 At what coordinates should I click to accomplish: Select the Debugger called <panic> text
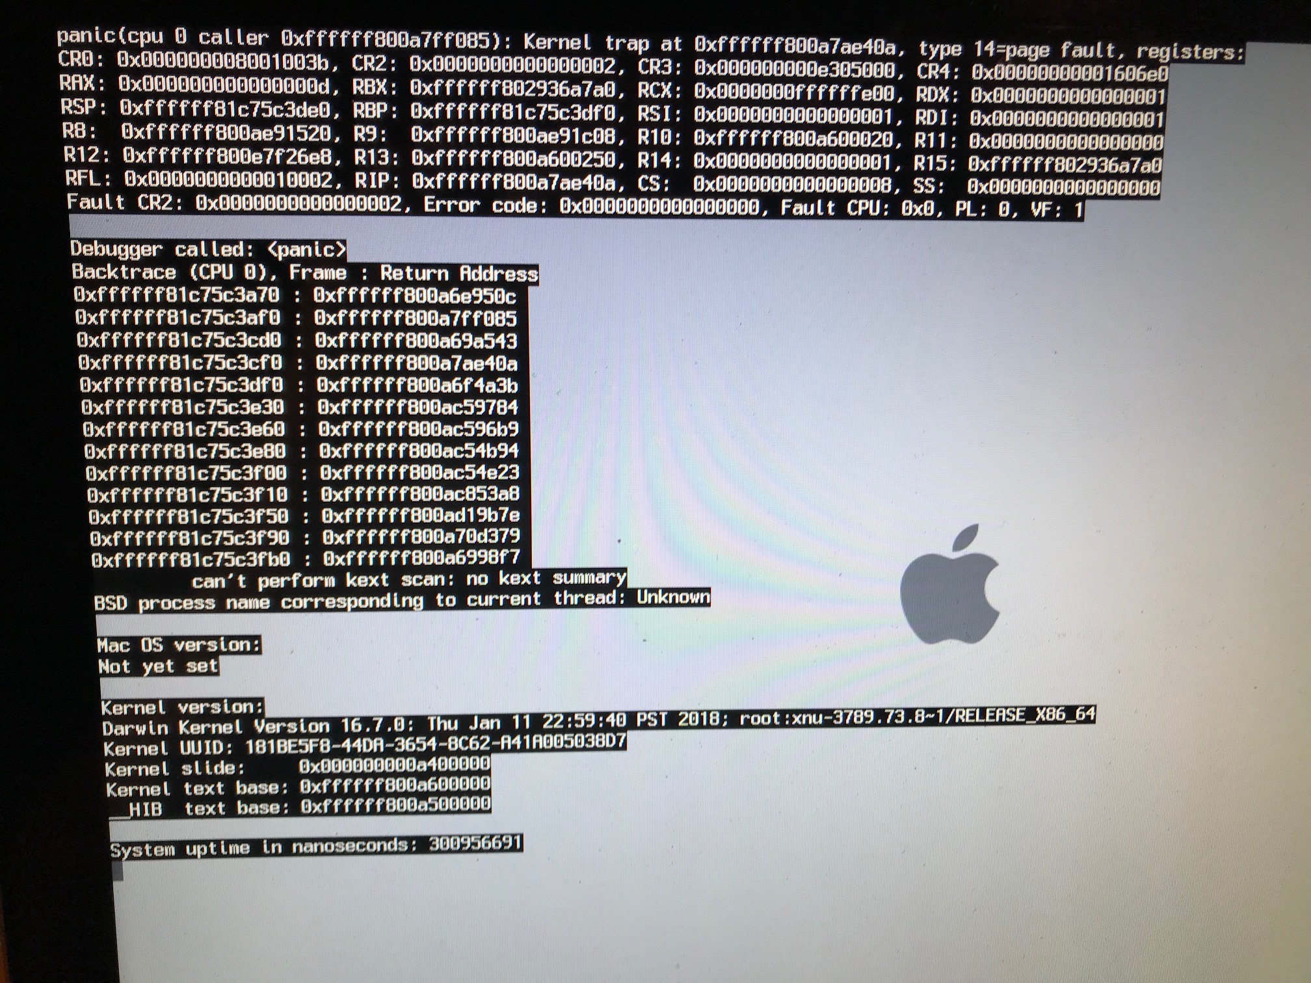tap(208, 249)
